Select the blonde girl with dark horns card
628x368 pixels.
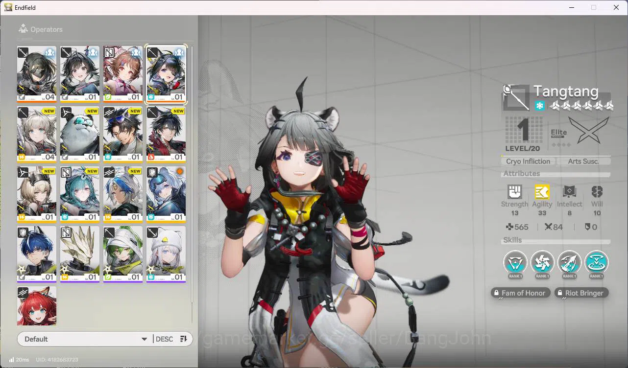(37, 195)
